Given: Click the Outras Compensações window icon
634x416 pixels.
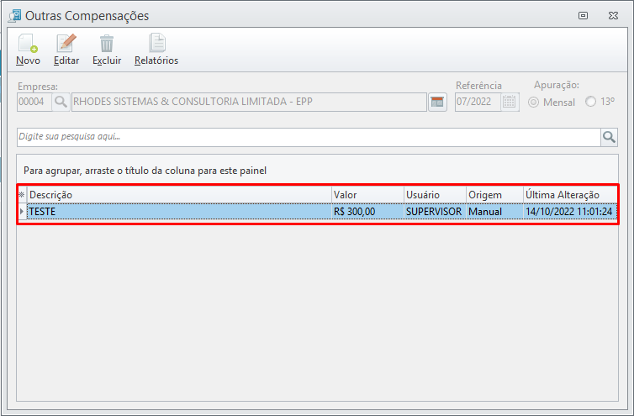Looking at the screenshot, I should click(15, 16).
